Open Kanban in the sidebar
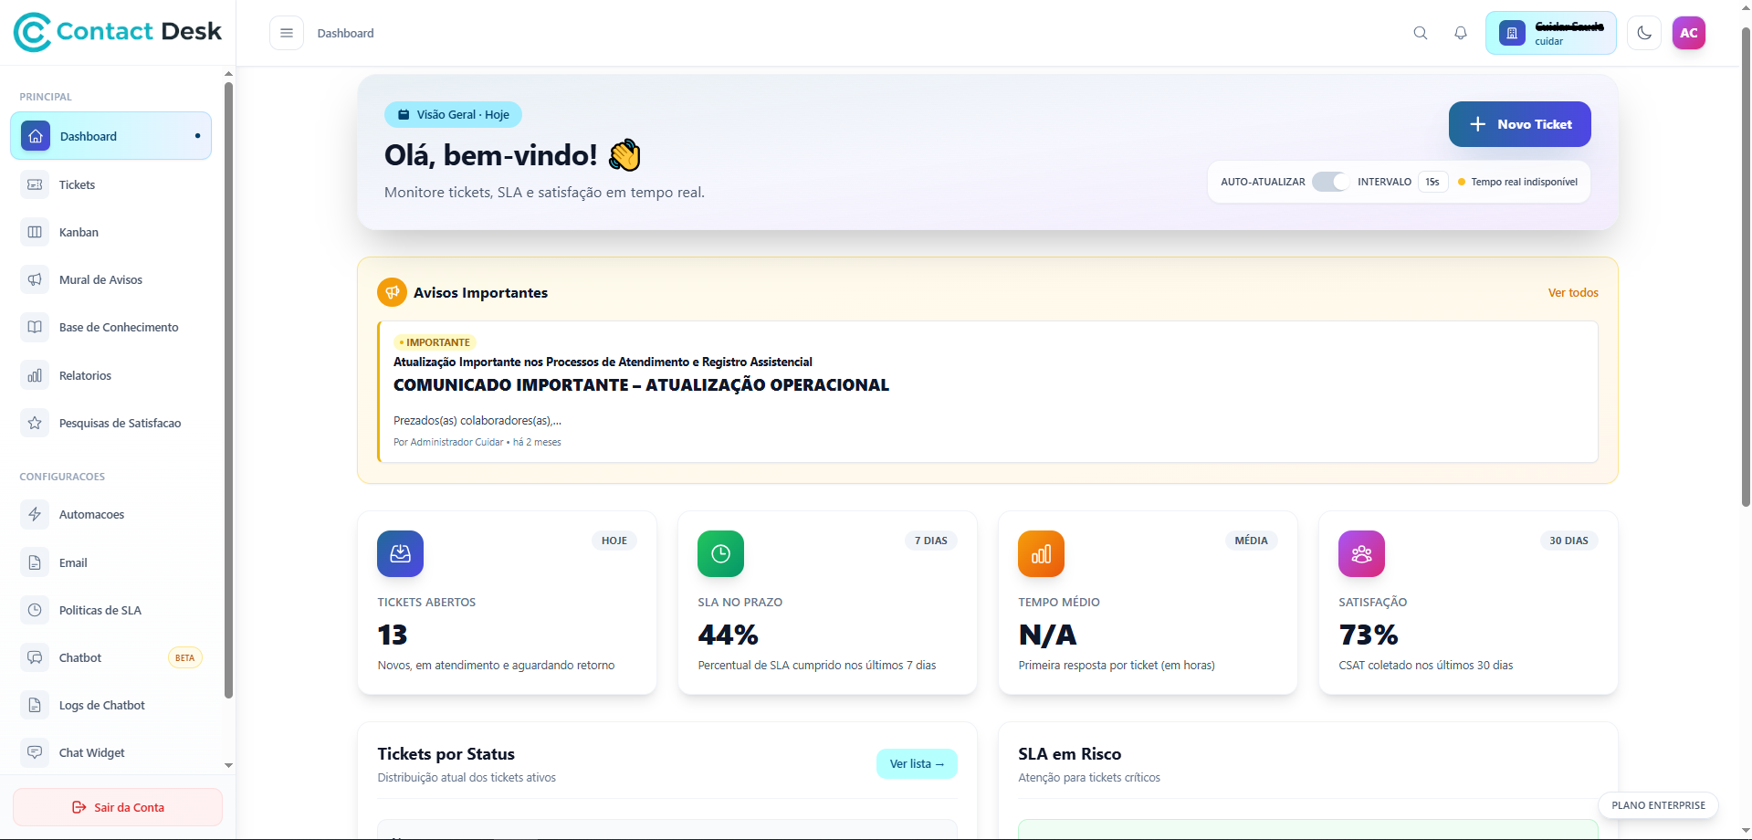The image size is (1752, 840). coord(79,232)
